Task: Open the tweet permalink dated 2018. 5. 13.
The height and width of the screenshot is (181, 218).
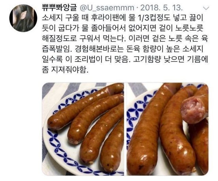Action: [161, 8]
